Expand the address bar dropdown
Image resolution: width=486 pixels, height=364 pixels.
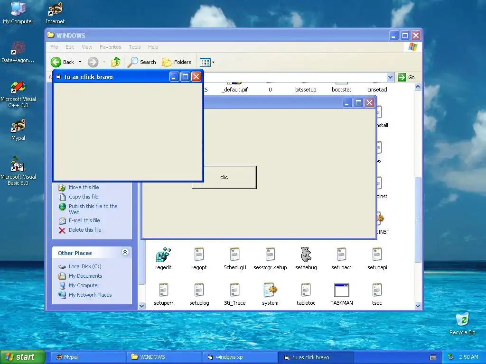(390, 77)
